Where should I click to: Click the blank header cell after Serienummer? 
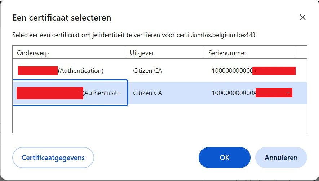tap(301, 53)
